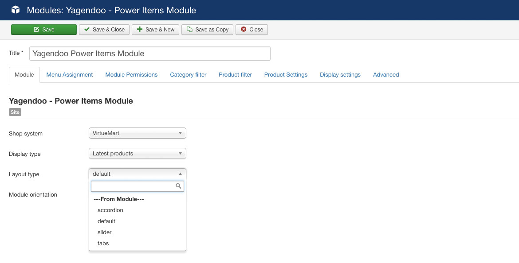Open the Product filter tab
519x263 pixels.
point(236,75)
